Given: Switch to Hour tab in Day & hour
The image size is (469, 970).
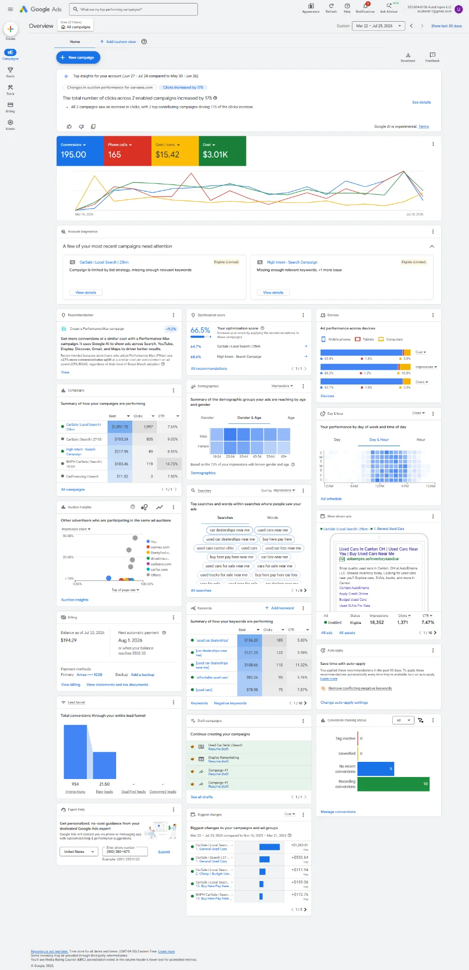Looking at the screenshot, I should [x=421, y=440].
